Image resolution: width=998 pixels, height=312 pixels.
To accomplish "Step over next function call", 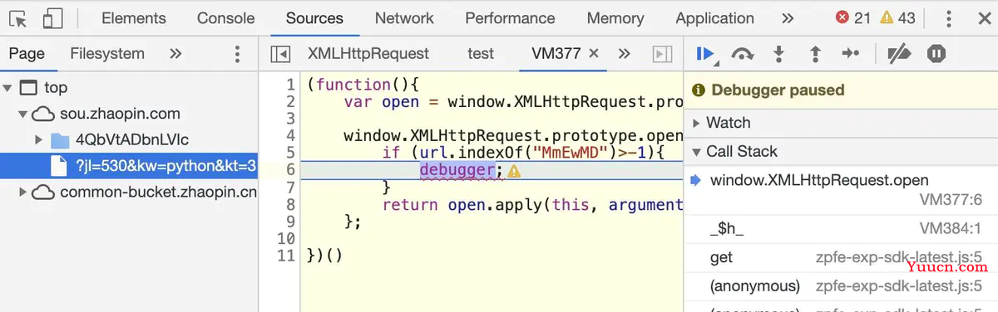I will [743, 54].
